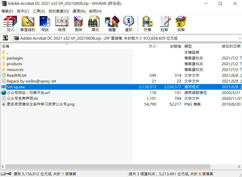Expand the archive path dropdown arrow
The height and width of the screenshot is (177, 242).
[240, 38]
